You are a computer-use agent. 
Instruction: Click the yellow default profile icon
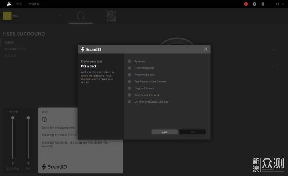click(7, 16)
